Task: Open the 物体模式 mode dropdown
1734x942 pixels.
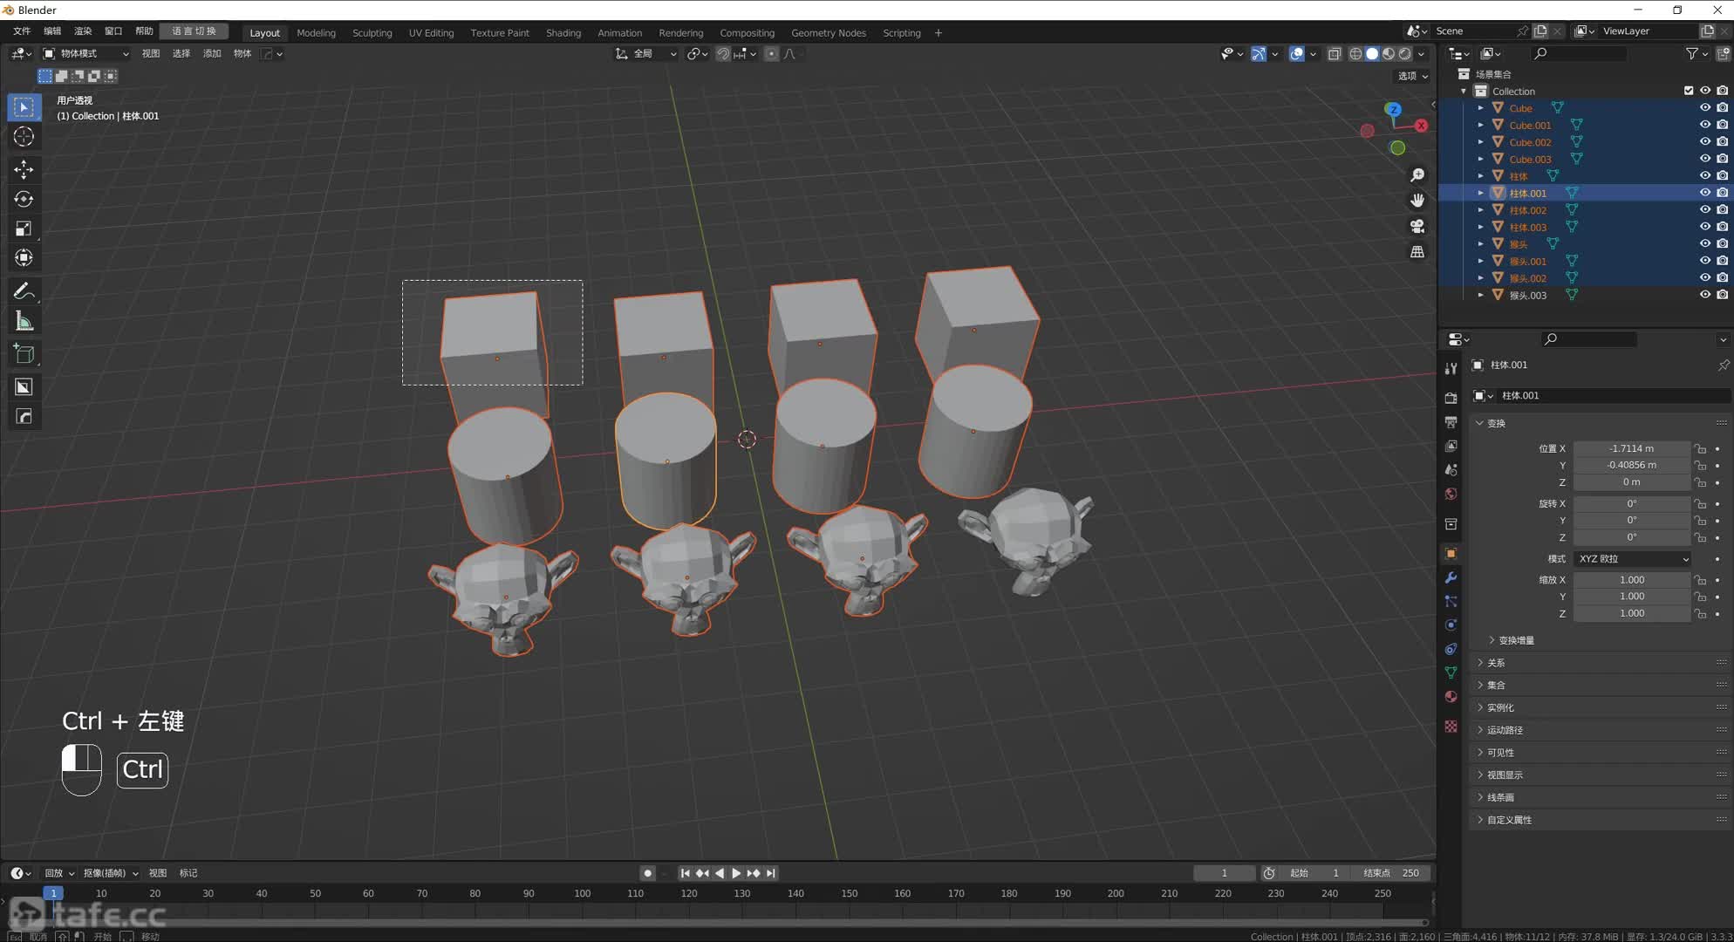Action: [x=85, y=54]
